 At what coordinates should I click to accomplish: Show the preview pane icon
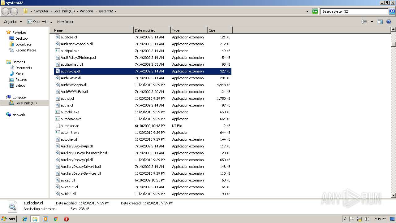380,22
